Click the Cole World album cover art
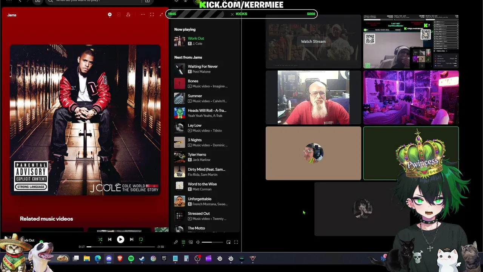 (85, 120)
